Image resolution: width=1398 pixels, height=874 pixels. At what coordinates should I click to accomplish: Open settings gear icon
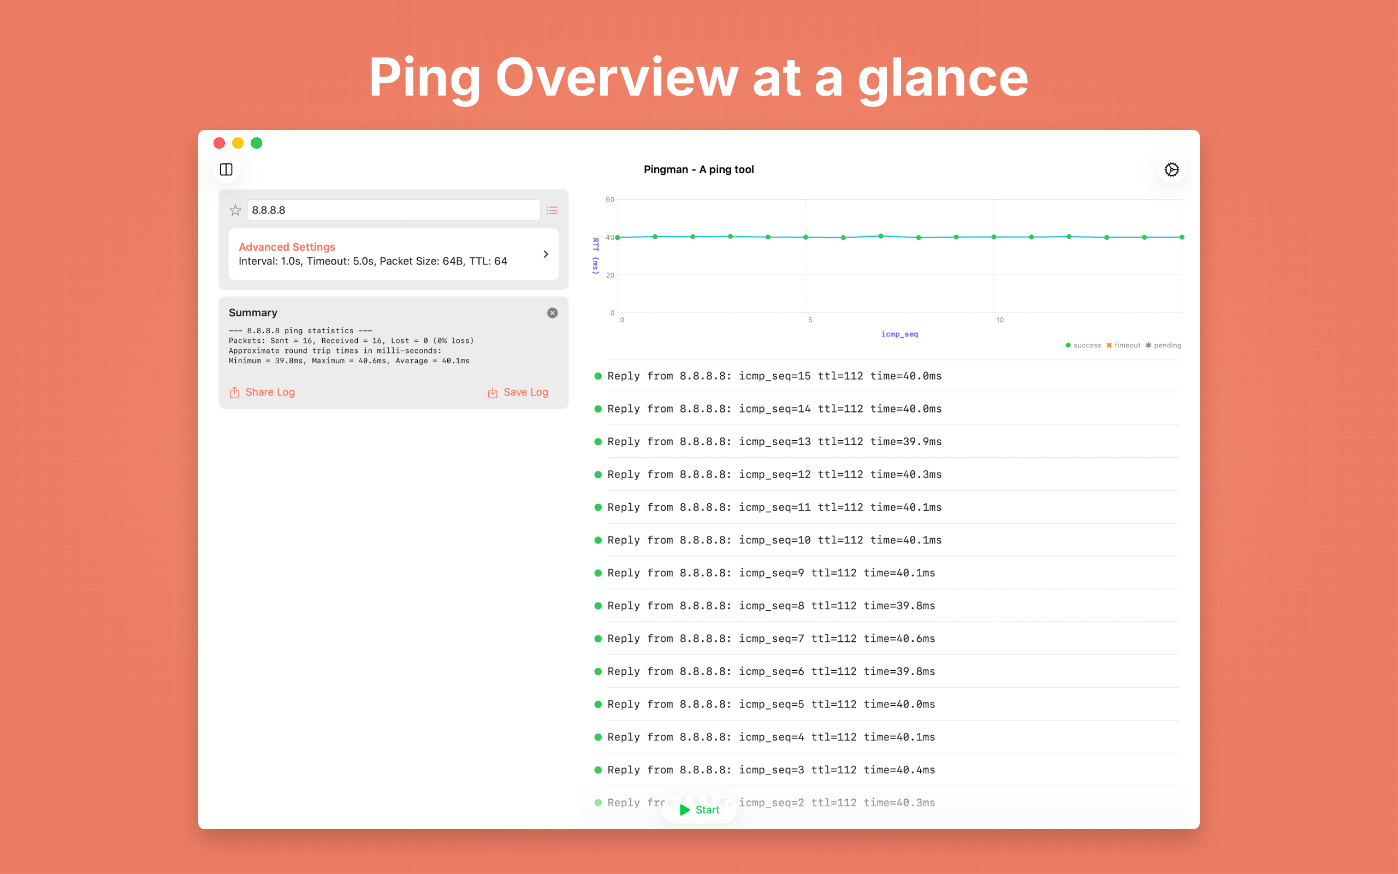coord(1171,169)
